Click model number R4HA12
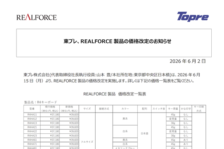Image resolution: width=224 pixels, height=149 pixels. [x=32, y=119]
